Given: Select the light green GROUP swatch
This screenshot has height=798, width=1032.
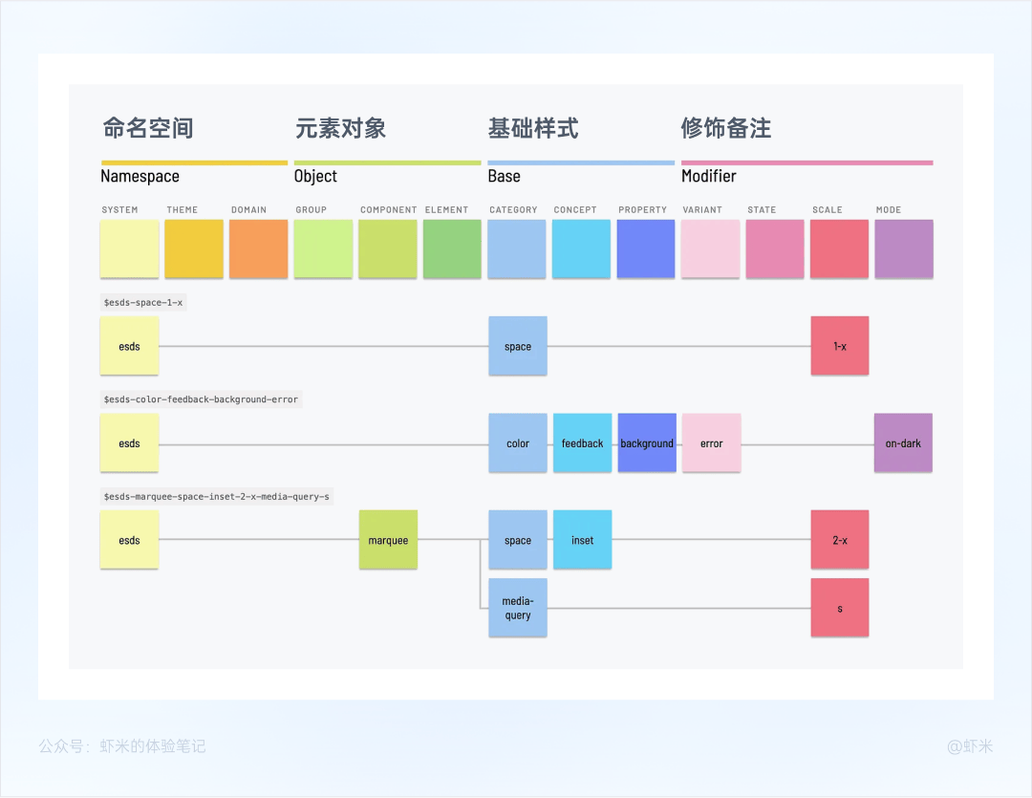Looking at the screenshot, I should (x=323, y=248).
